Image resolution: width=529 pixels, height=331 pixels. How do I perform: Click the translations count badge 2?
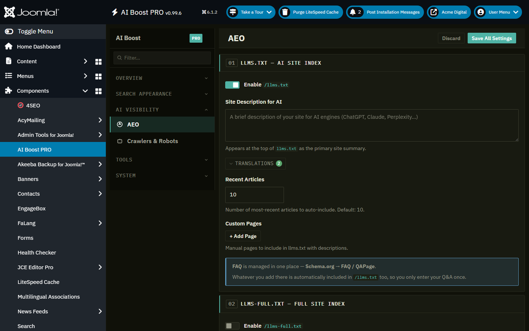[x=279, y=163]
